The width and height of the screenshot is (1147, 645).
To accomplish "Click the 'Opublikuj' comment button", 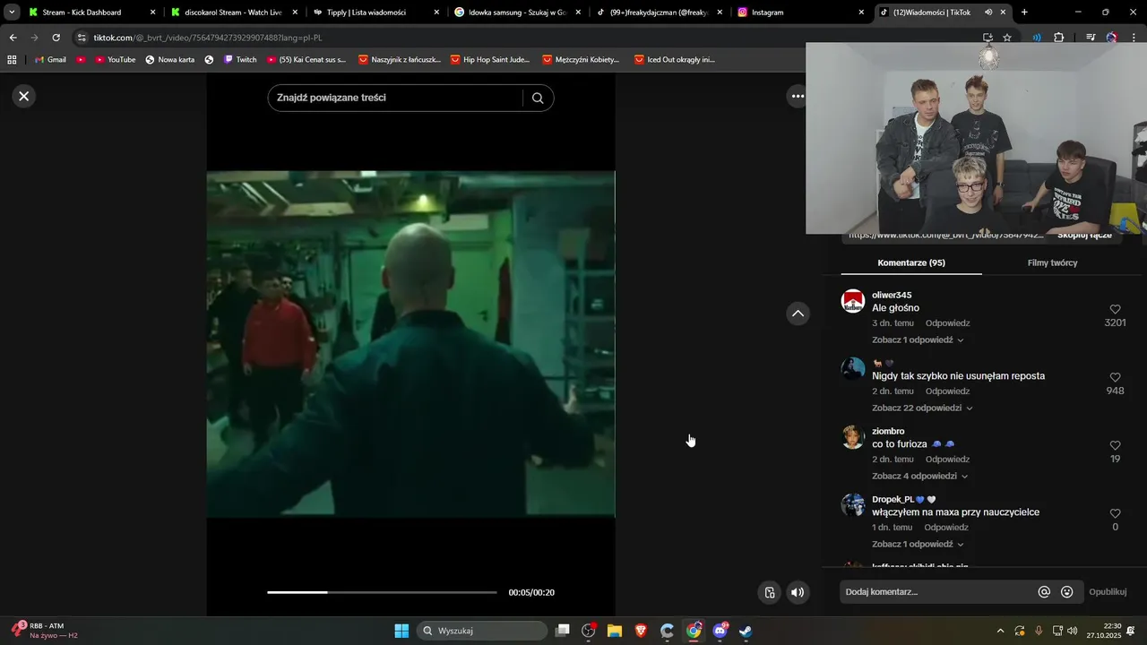I will coord(1108,592).
